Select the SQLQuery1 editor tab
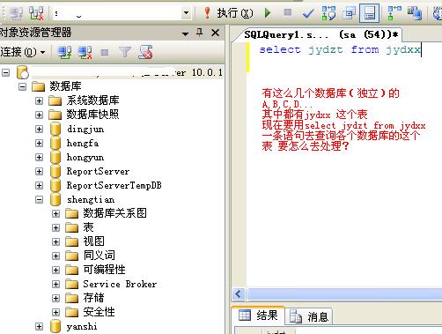442x334 pixels. click(320, 34)
